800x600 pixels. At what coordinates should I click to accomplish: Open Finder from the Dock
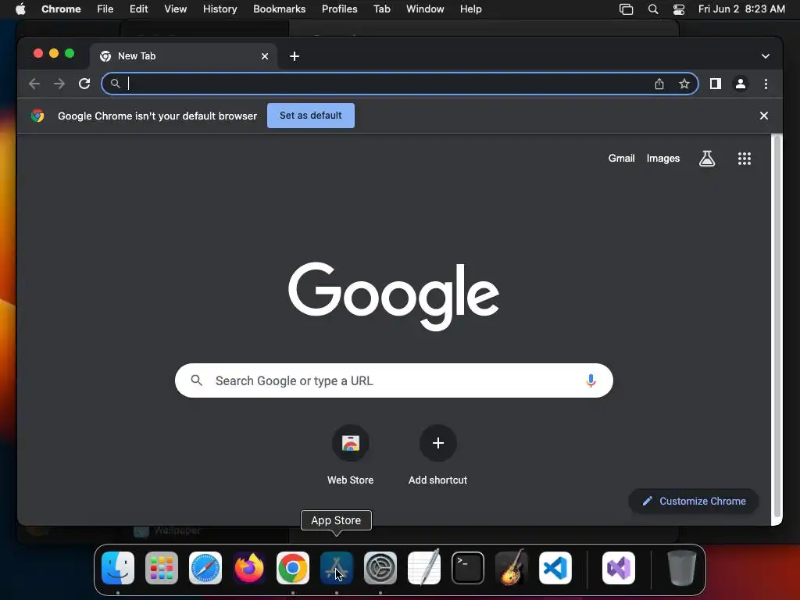coord(118,568)
